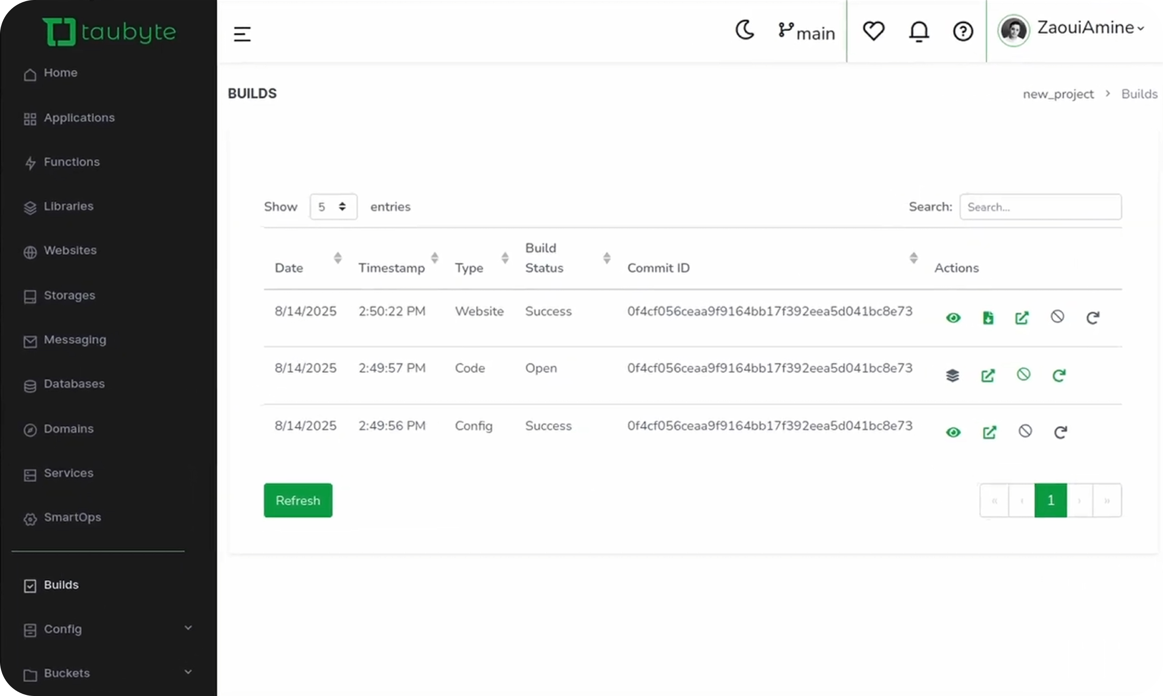Viewport: 1163px width, 696px height.
Task: Select Builds in the sidebar
Action: [61, 585]
